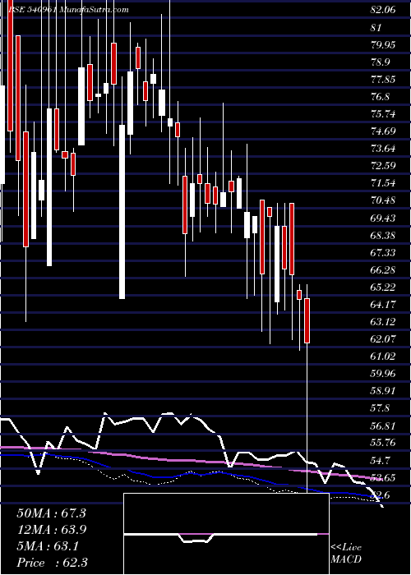The width and height of the screenshot is (411, 575).
Task: Click the 12MA : 63.9 reading
Action: coord(51,530)
